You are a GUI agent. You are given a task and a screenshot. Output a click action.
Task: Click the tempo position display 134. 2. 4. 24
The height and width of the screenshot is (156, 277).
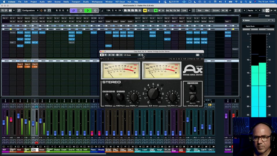(x=114, y=10)
